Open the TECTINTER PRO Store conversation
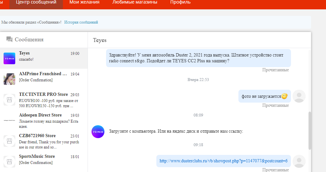The image size is (326, 172). click(44, 100)
